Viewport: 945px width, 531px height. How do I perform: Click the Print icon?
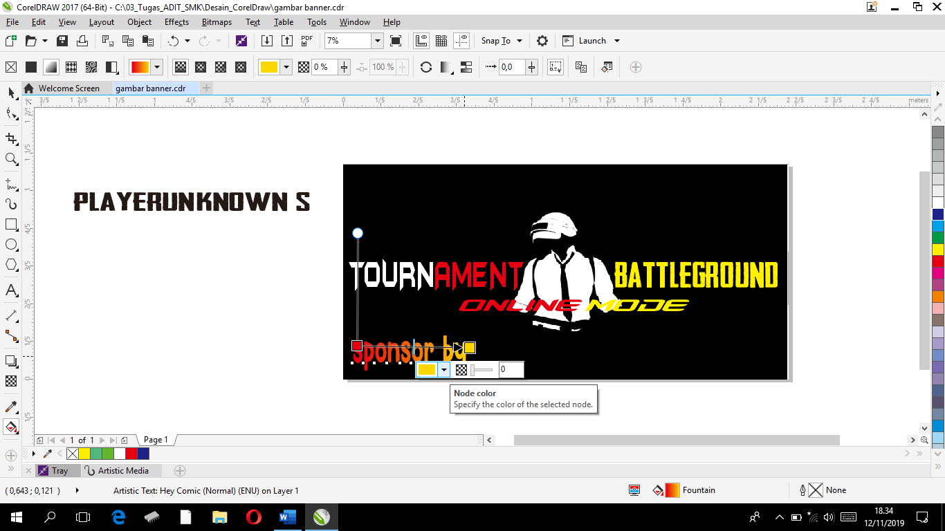(x=82, y=41)
